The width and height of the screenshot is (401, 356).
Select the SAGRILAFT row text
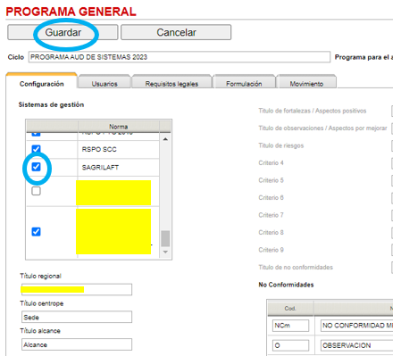[100, 168]
